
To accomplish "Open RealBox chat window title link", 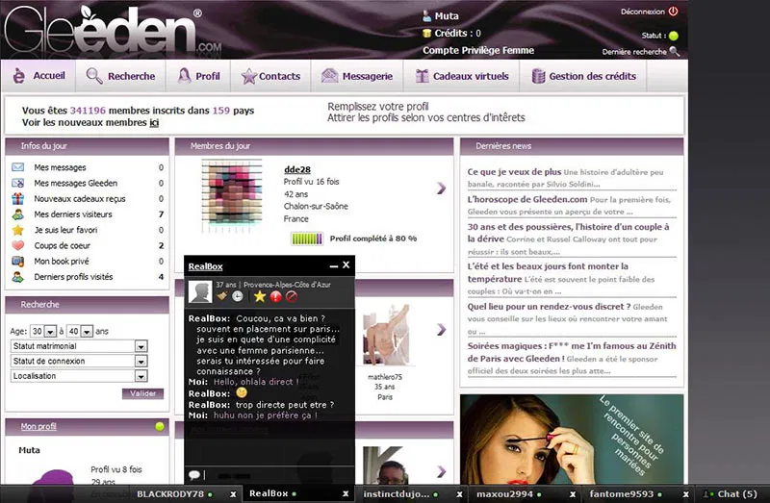I will (x=205, y=266).
